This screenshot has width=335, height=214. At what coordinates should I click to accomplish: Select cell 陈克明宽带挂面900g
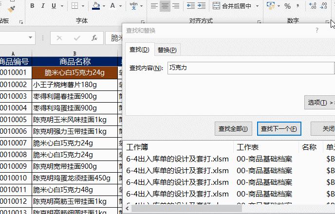pos(75,166)
